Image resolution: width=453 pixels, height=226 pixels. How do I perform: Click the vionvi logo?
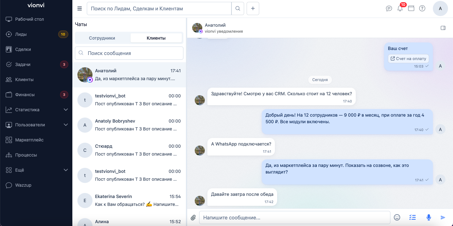tap(36, 5)
